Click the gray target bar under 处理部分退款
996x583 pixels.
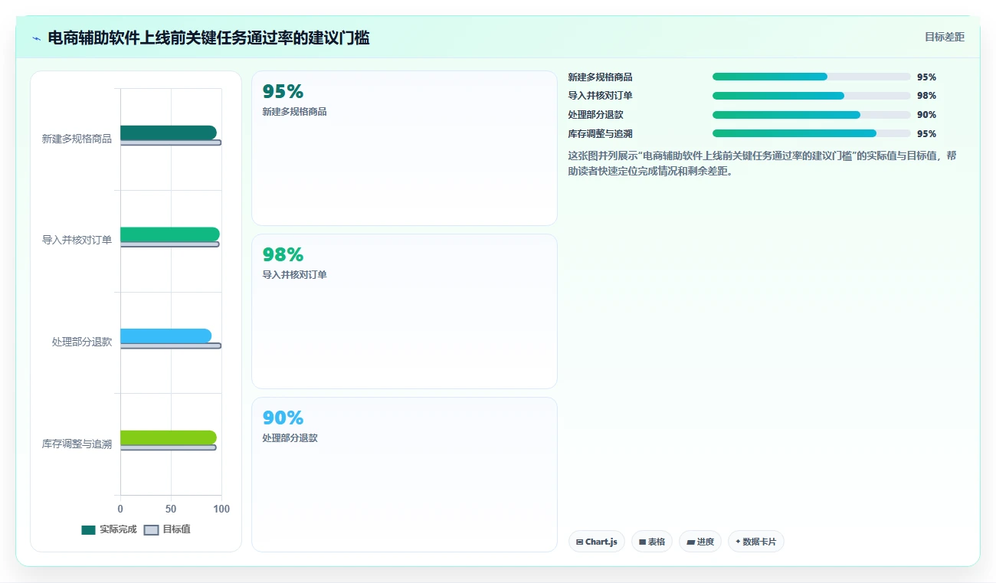171,346
